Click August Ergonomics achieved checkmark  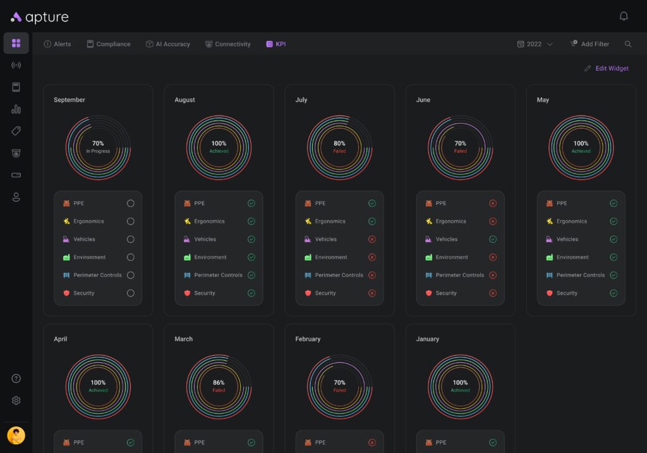click(251, 221)
